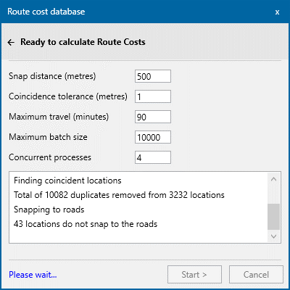Click the Snap distance input field
Viewport: 290px width, 290px height.
click(x=153, y=76)
